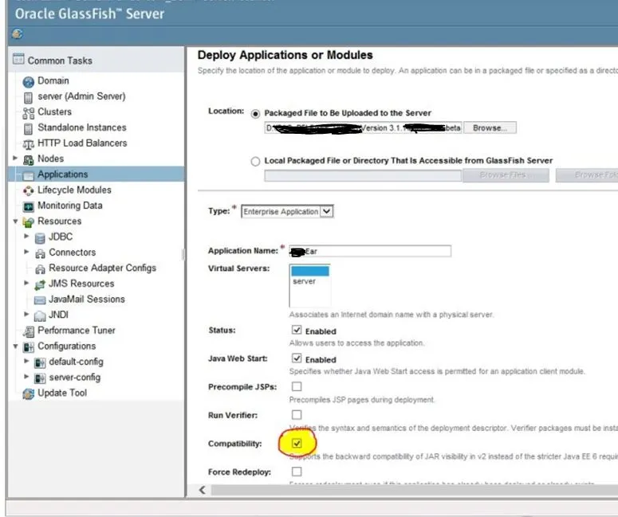This screenshot has width=618, height=517.
Task: Click the Application Name input field
Action: coord(370,251)
